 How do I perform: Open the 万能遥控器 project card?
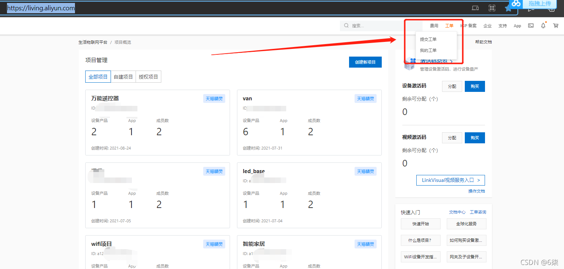(158, 122)
